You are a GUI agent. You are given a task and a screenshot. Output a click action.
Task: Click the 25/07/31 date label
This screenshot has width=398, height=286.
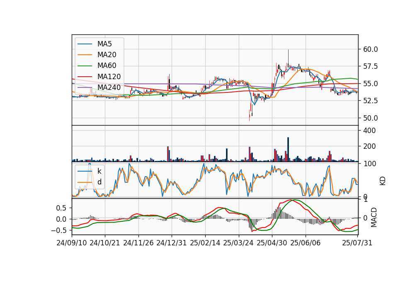click(357, 243)
